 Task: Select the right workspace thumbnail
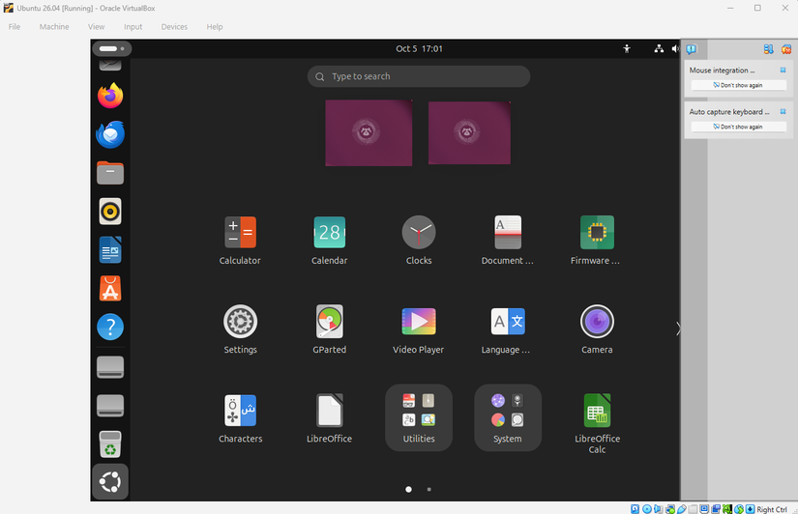[x=469, y=132]
